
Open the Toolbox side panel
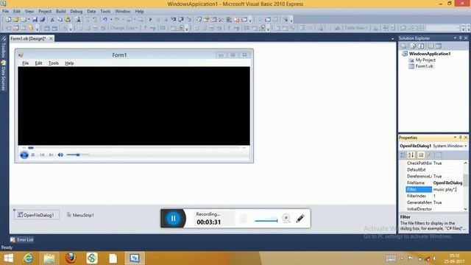3,47
